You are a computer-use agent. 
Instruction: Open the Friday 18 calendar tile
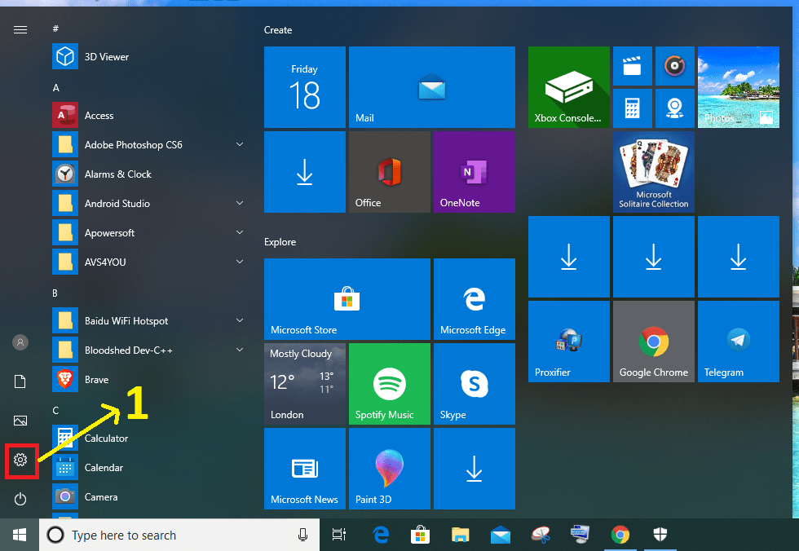pyautogui.click(x=305, y=87)
